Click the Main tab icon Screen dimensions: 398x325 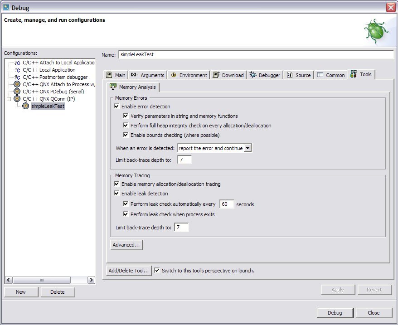pyautogui.click(x=109, y=75)
